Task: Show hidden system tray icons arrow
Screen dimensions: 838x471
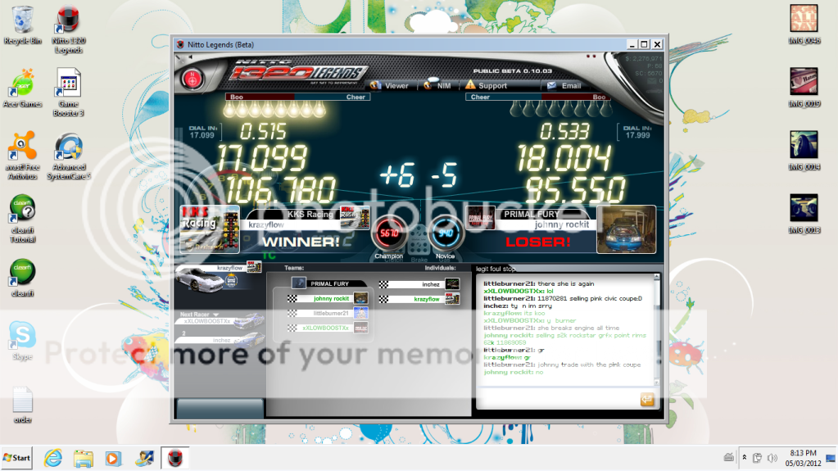Action: point(744,457)
